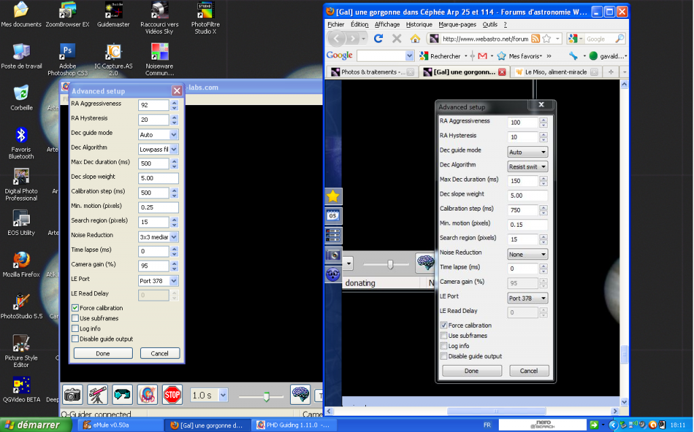Click the telescope connect icon in PHD toolbar
This screenshot has width=694, height=432.
pos(98,394)
